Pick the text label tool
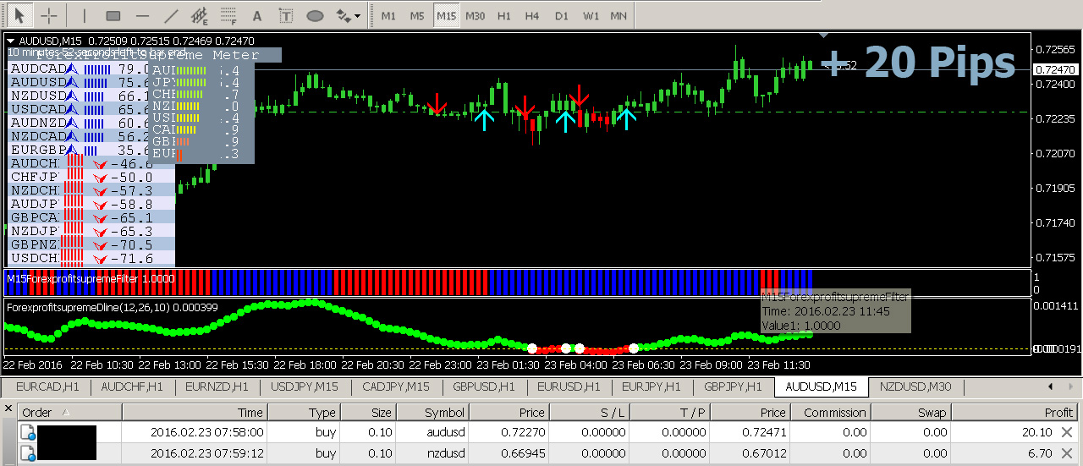 (x=286, y=14)
